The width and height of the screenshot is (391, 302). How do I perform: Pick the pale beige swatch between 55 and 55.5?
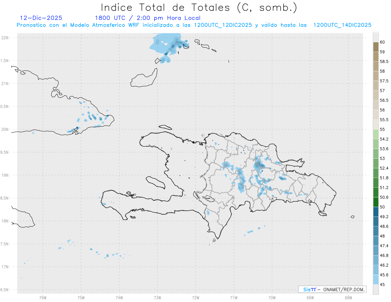tap(376, 124)
